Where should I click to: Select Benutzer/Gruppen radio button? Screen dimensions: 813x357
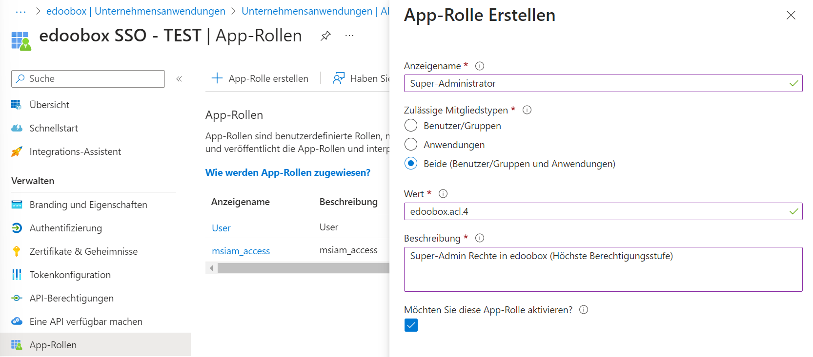411,126
